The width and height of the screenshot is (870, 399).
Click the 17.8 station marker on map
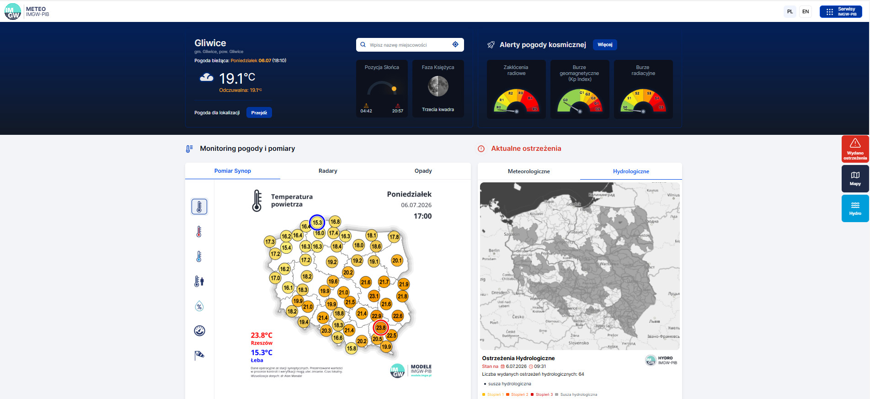394,237
